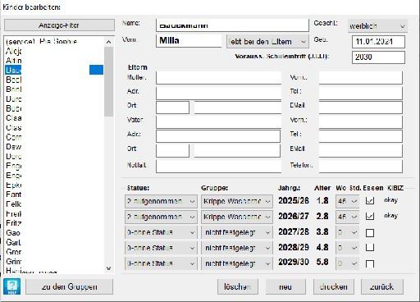The width and height of the screenshot is (420, 302).
Task: Click Vater's Adr. field
Action: (x=218, y=136)
